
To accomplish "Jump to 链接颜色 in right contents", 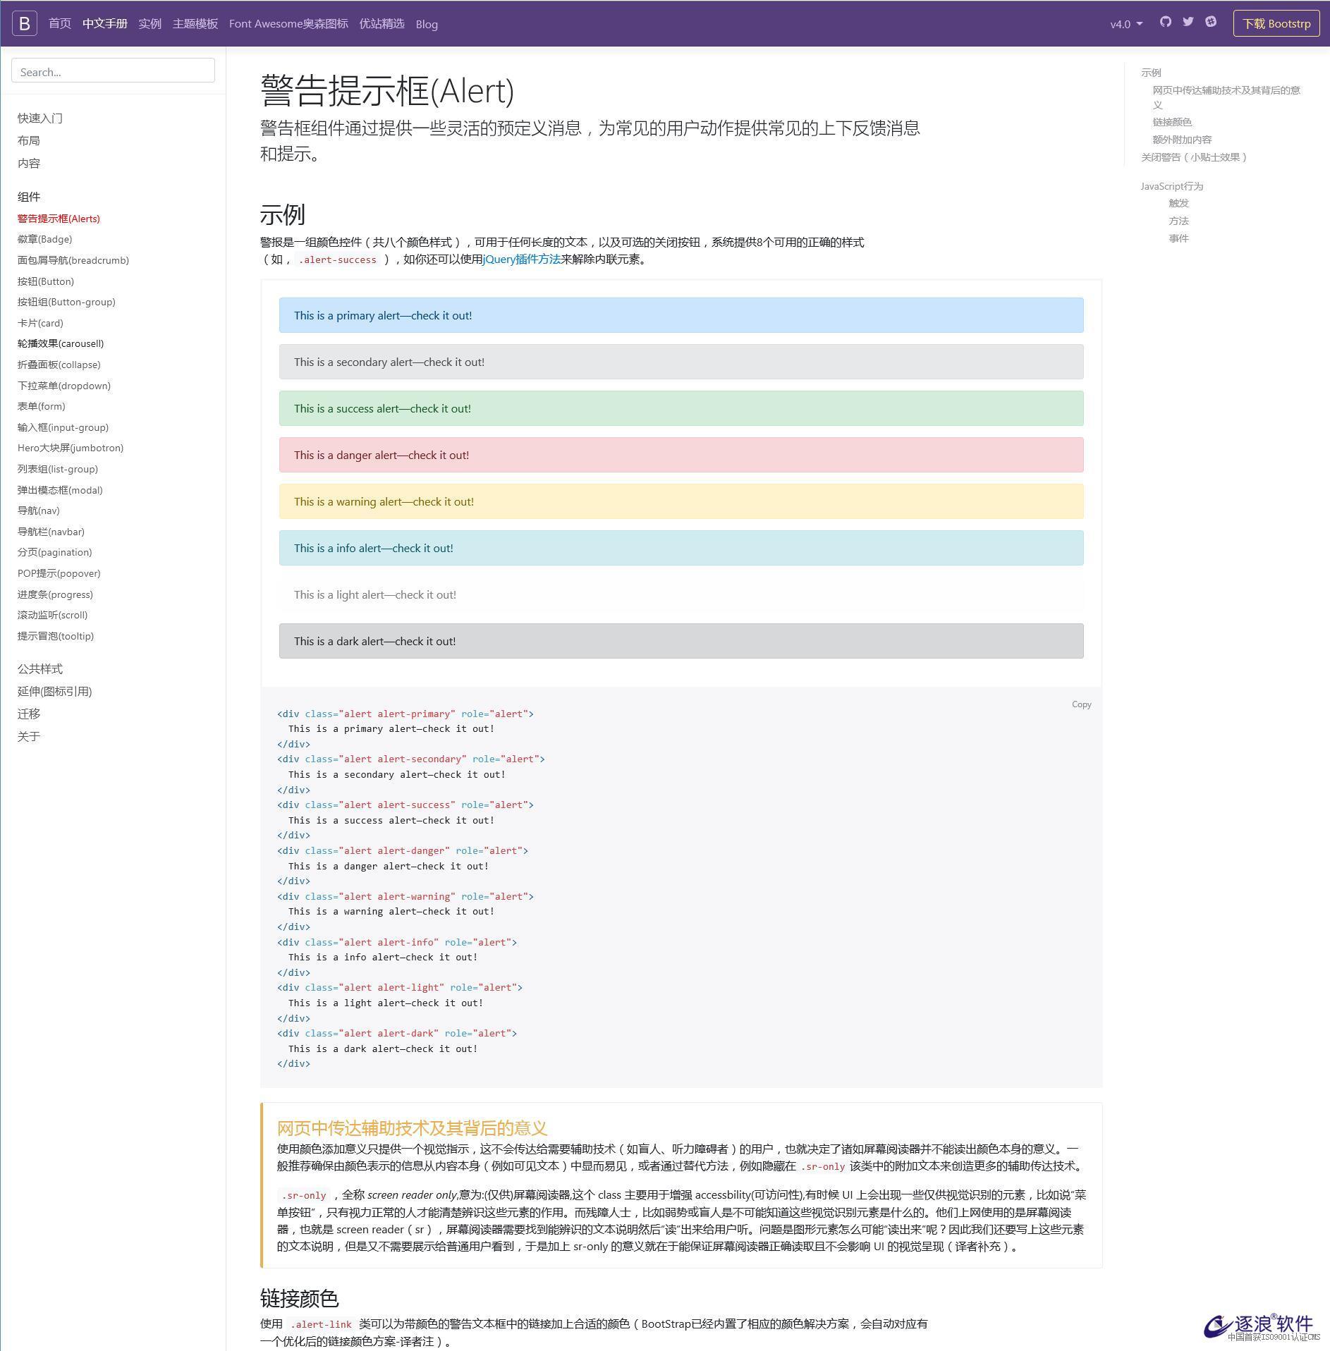I will point(1172,122).
